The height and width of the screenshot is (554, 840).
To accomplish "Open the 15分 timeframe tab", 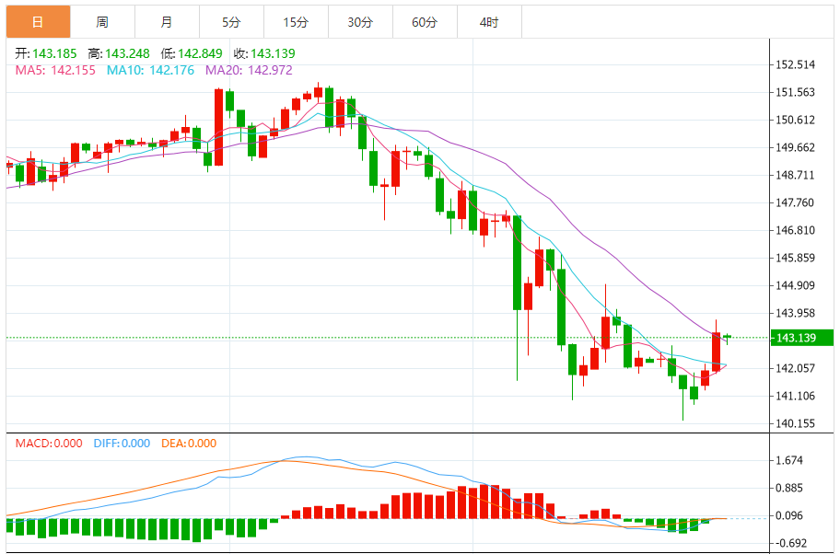I will pyautogui.click(x=296, y=22).
